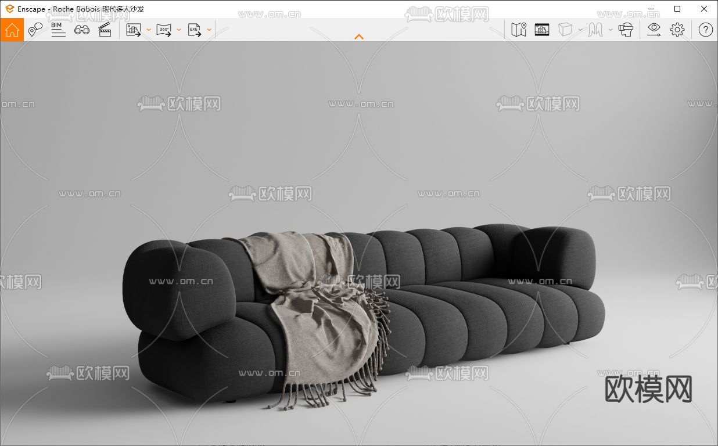Click the EXE standalone export icon
Viewport: 718px width, 446px height.
click(195, 30)
